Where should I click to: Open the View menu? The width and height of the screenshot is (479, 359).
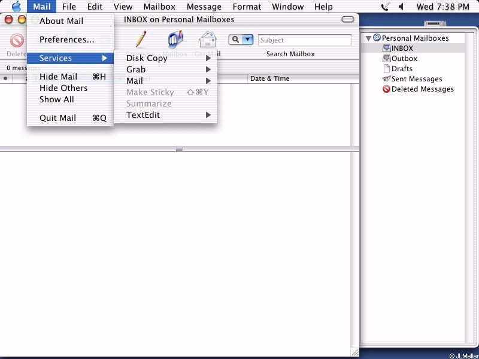tap(123, 7)
